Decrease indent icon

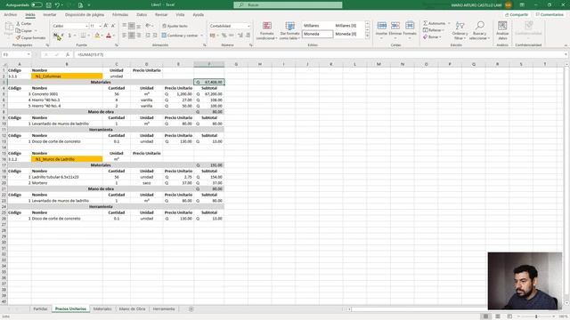tap(148, 36)
